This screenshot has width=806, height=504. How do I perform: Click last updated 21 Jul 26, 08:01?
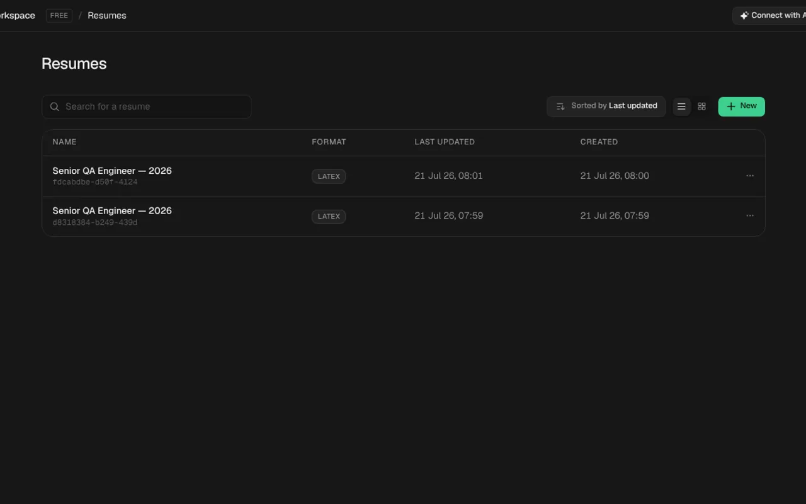pyautogui.click(x=448, y=176)
